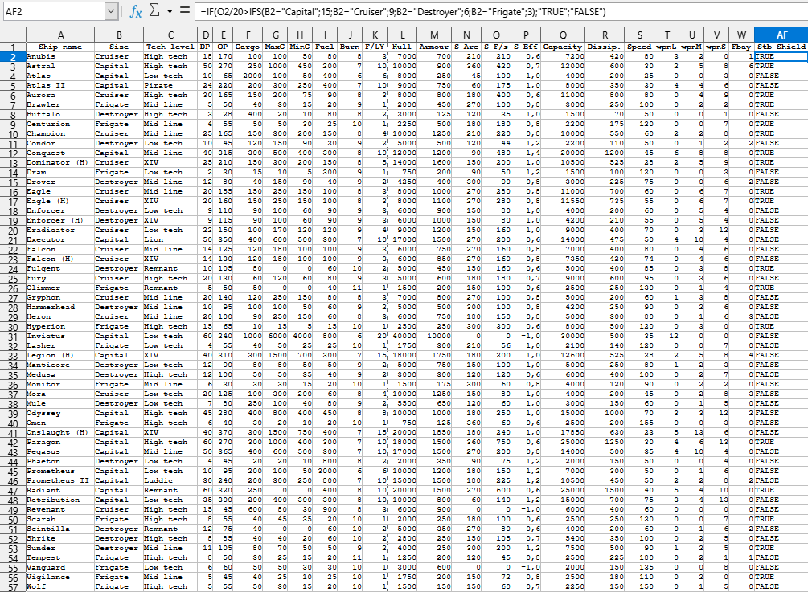Click the 'Luddic' tech level cell
Image resolution: width=808 pixels, height=592 pixels.
[x=170, y=481]
